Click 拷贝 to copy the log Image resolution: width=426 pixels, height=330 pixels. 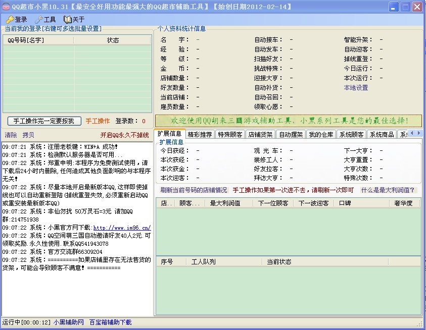pyautogui.click(x=28, y=135)
